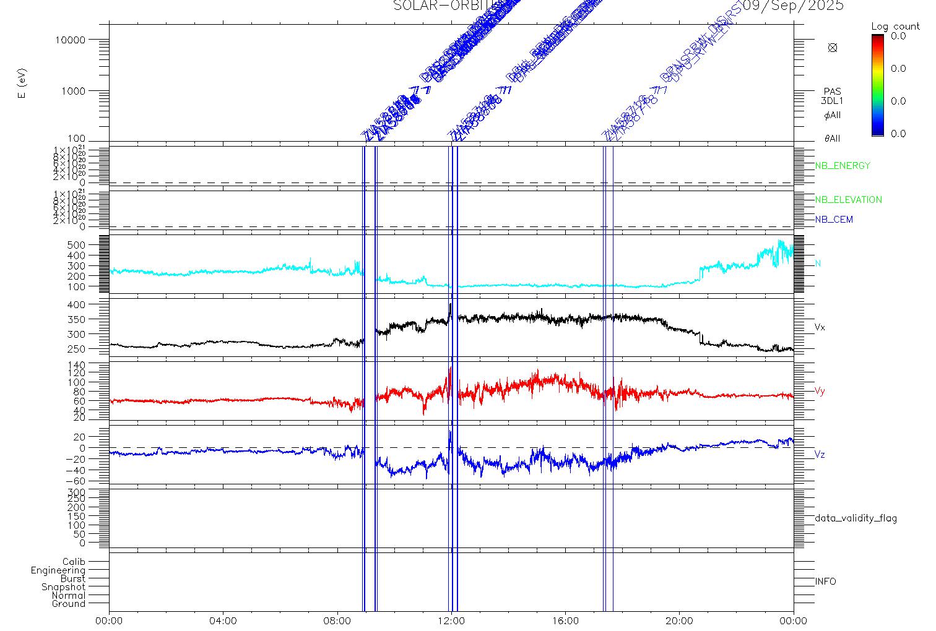Viewport: 936px width, 631px height.
Task: Select the cyan N density label
Action: point(818,264)
